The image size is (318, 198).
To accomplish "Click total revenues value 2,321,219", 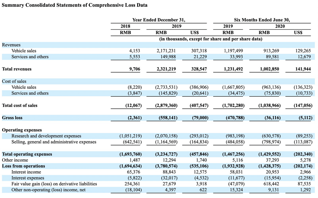I will point(166,69).
